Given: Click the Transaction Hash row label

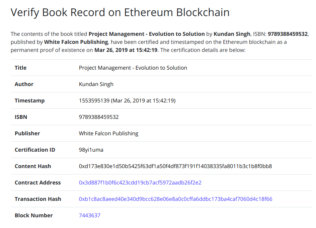Looking at the screenshot, I should click(38, 199).
